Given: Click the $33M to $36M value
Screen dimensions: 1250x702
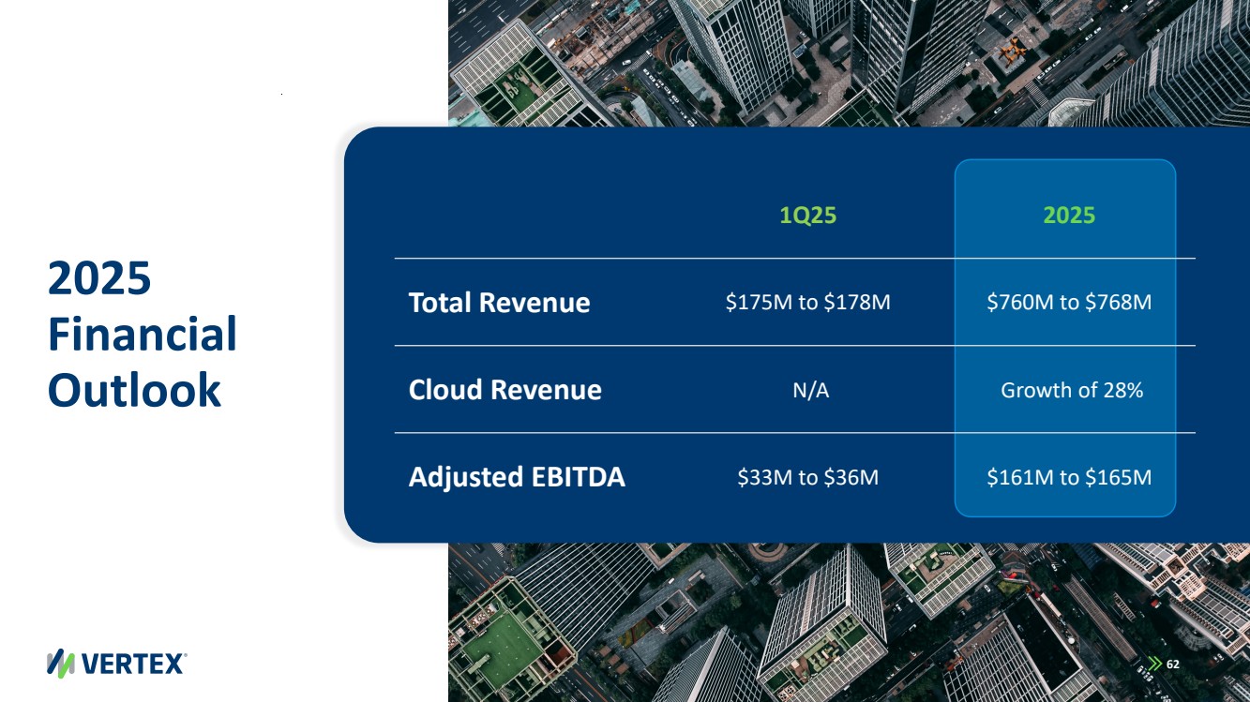Looking at the screenshot, I should [x=807, y=478].
